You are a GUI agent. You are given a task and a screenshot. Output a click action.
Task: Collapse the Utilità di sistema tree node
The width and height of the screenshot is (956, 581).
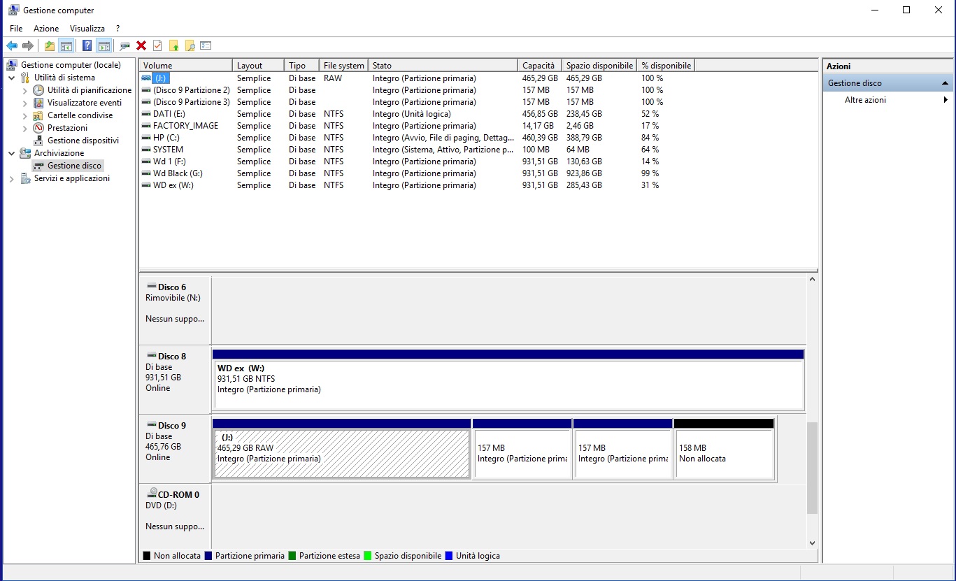coord(12,78)
